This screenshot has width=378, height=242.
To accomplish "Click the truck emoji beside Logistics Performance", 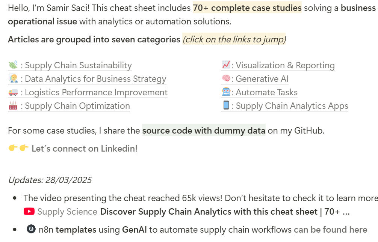I will pyautogui.click(x=13, y=92).
